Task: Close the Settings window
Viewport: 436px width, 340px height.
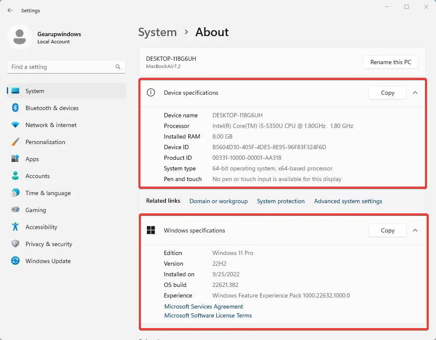Action: pyautogui.click(x=426, y=7)
